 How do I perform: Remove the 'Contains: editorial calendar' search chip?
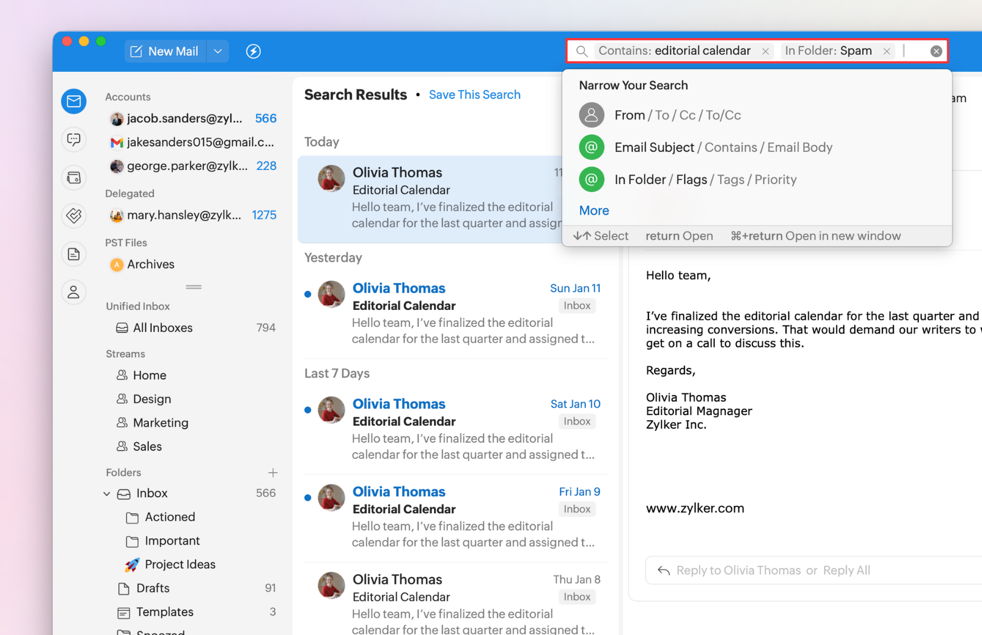tap(765, 51)
